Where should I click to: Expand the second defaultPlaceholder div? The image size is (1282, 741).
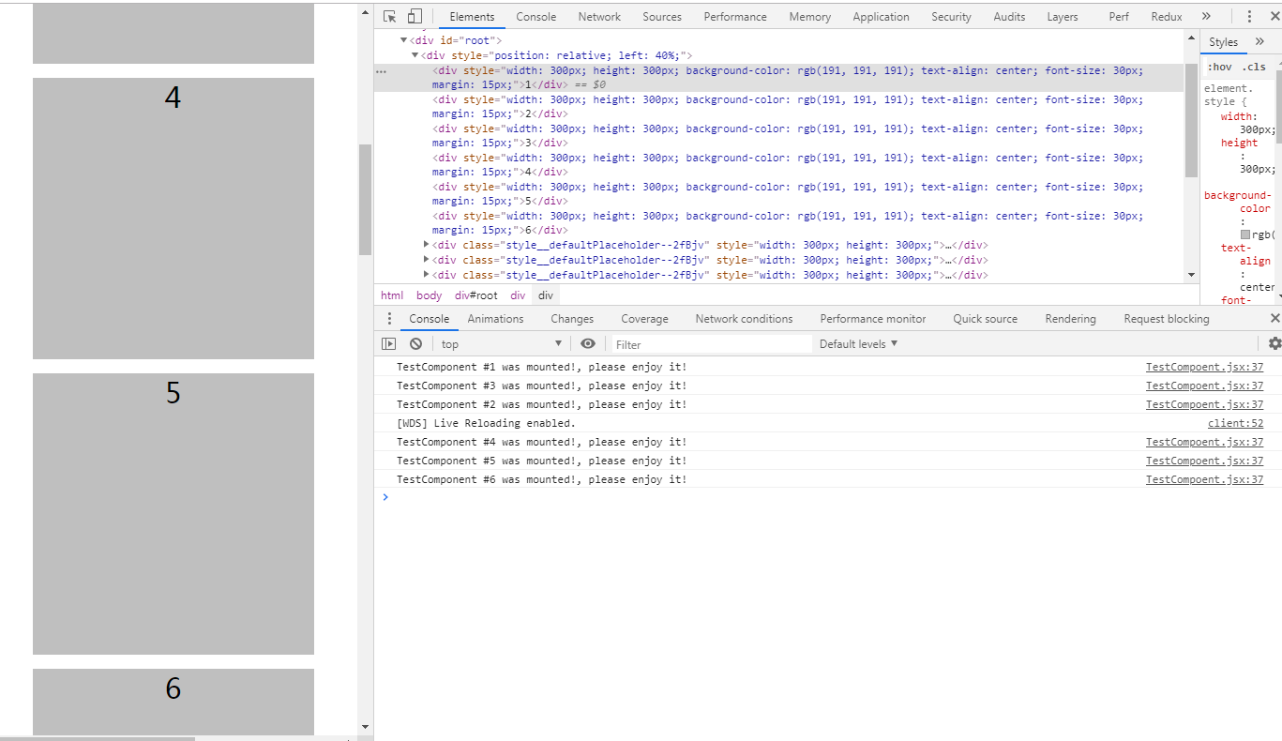tap(427, 260)
